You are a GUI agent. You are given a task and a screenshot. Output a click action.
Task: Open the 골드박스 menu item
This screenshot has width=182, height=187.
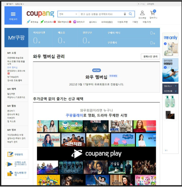(x=93, y=22)
